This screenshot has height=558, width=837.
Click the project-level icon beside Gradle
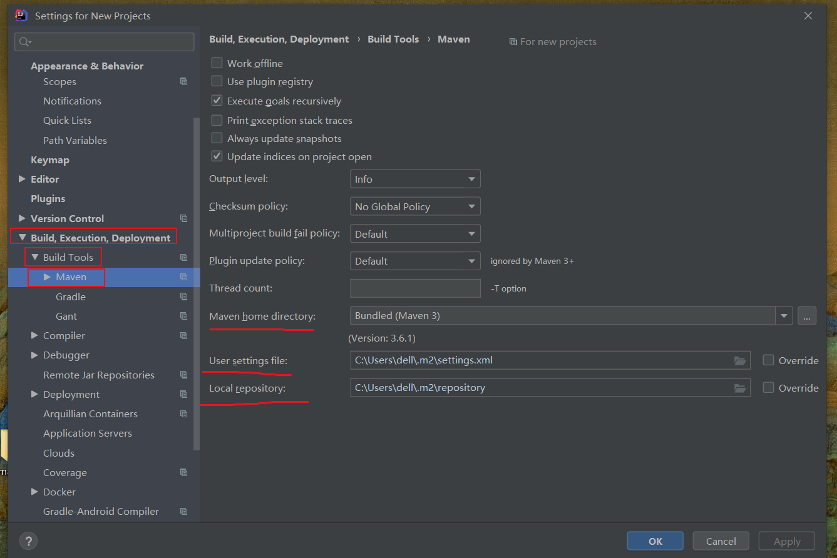(183, 297)
